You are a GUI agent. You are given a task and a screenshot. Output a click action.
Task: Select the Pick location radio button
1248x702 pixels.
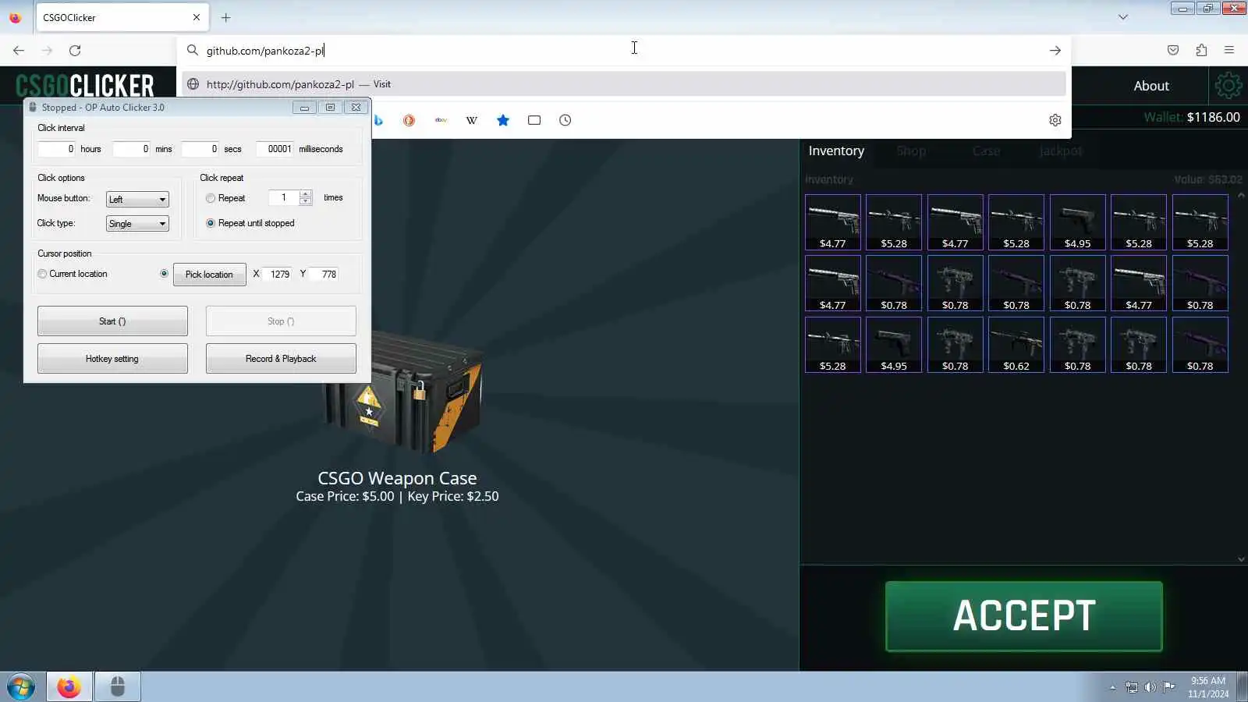164,274
